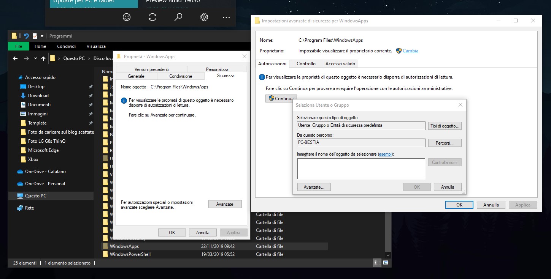Open Download in quick access
551x279 pixels.
point(38,96)
